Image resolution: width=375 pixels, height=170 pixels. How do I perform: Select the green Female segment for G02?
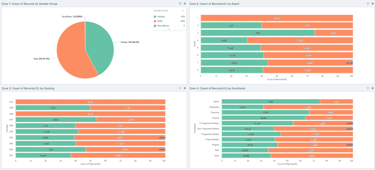(x=51, y=150)
